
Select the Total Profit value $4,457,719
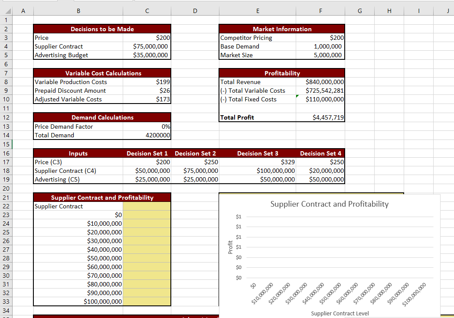pos(320,117)
